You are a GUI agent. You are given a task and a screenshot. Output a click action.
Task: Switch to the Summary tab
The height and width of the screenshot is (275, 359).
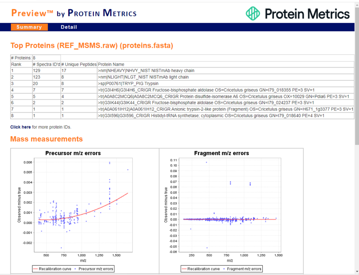point(29,27)
